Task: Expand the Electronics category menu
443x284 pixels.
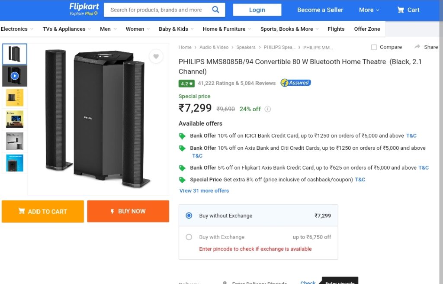Action: (17, 29)
